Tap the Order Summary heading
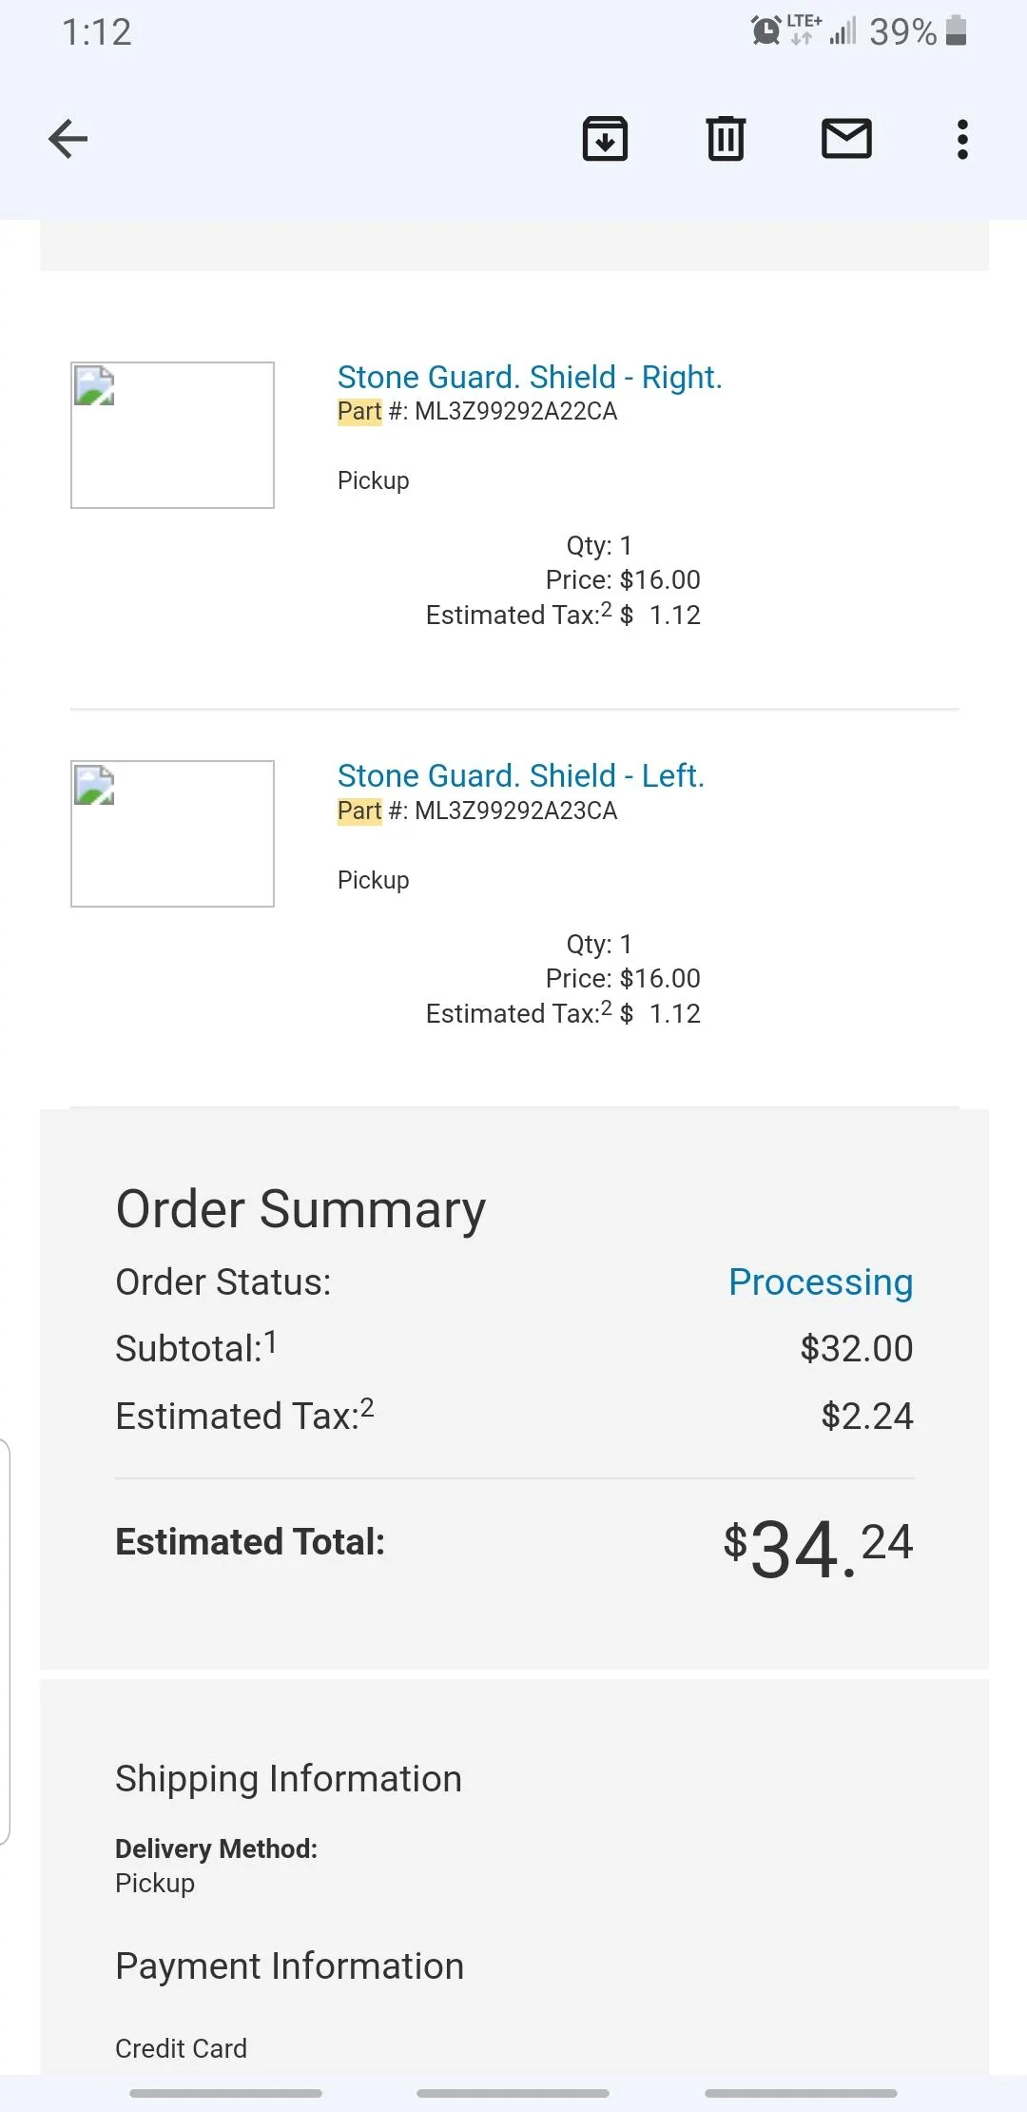The height and width of the screenshot is (2112, 1027). pos(300,1209)
